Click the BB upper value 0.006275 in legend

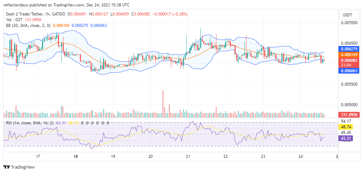coord(80,26)
